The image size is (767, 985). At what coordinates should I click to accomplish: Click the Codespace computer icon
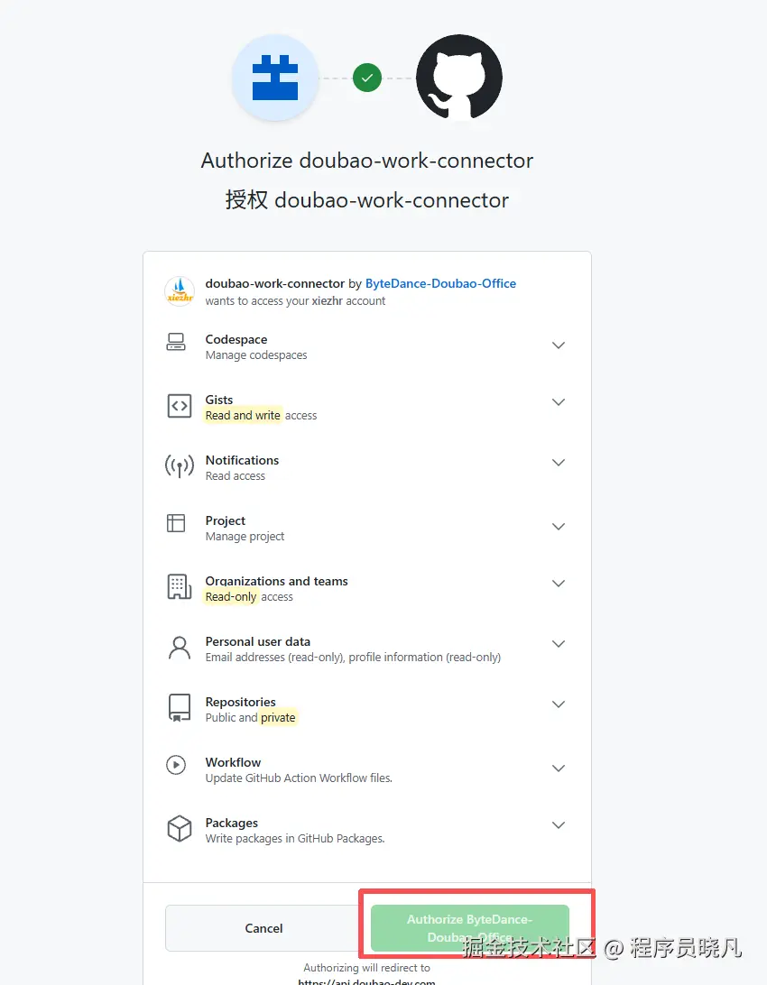coord(176,342)
